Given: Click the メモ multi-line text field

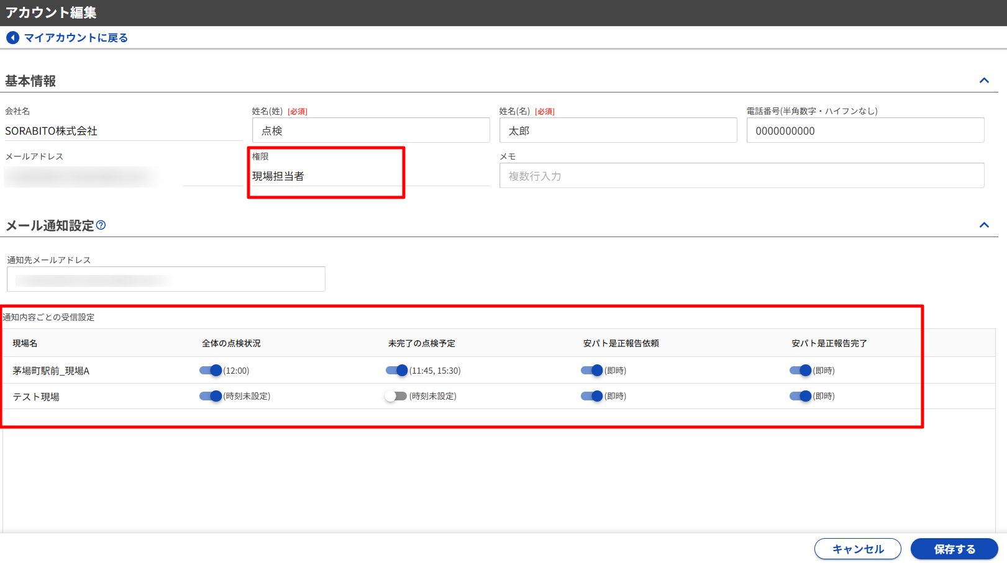Looking at the screenshot, I should point(741,176).
